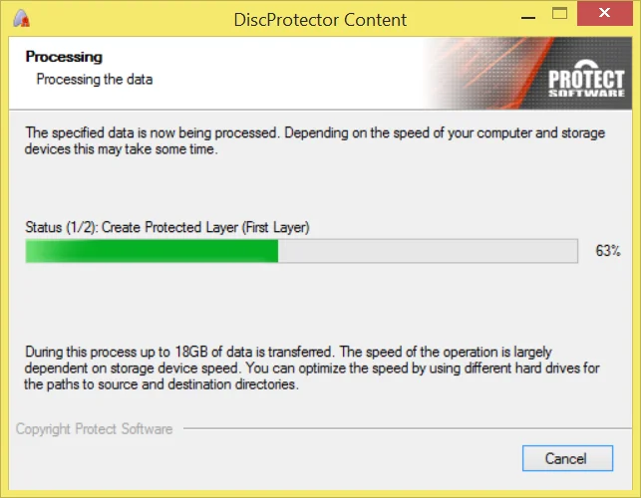This screenshot has width=641, height=498.
Task: Click the 18GB data transfer note
Action: click(x=289, y=353)
